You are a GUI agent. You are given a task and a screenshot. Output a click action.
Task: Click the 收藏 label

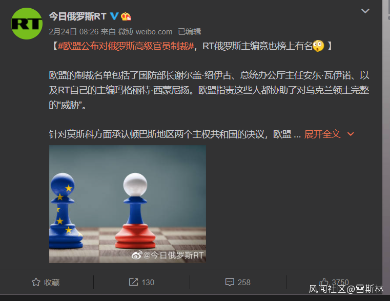(x=52, y=283)
